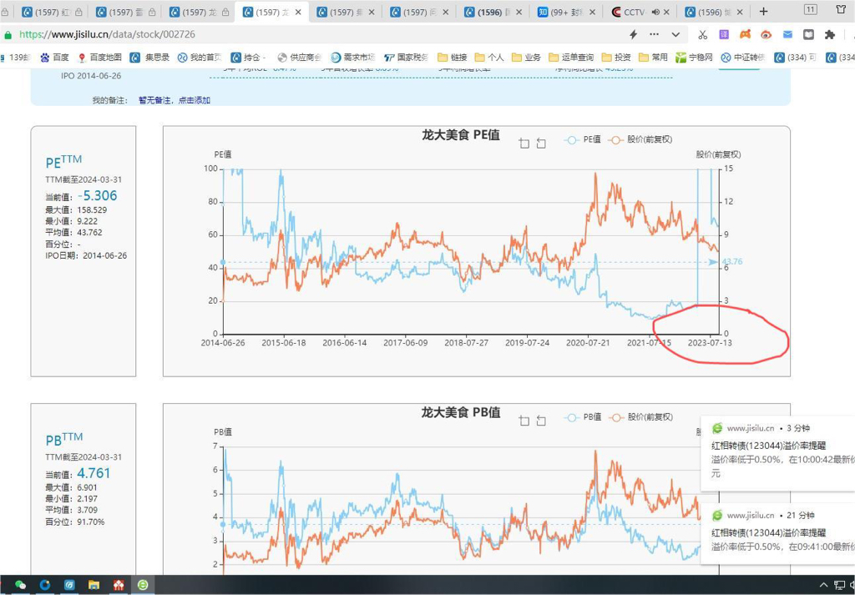
Task: Open the 21 分钟 红相转债 notification
Action: (x=777, y=533)
